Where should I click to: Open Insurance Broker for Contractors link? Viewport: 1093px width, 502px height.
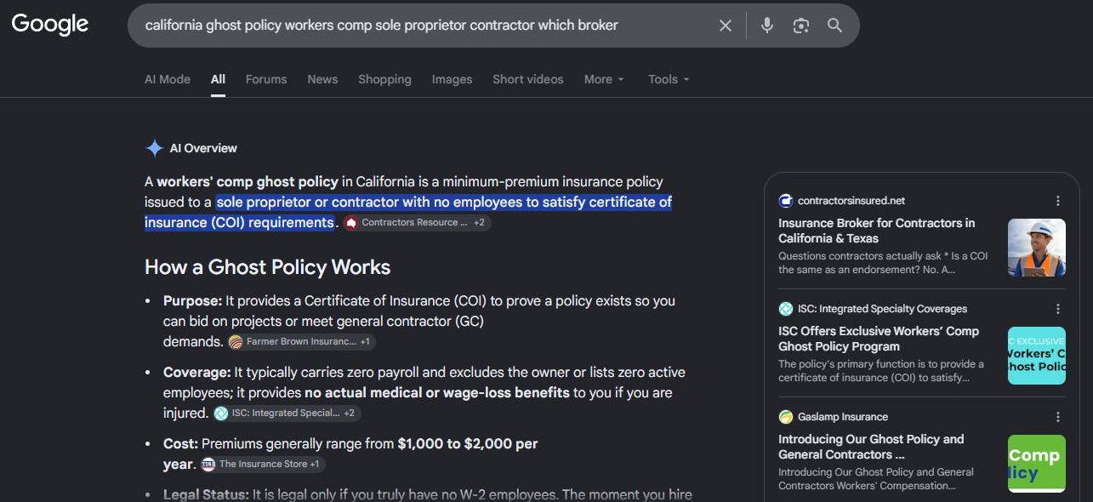point(877,231)
